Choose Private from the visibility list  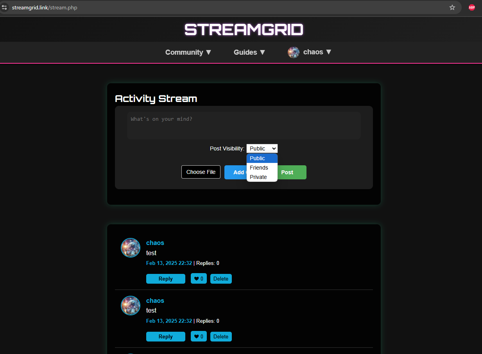pyautogui.click(x=258, y=177)
